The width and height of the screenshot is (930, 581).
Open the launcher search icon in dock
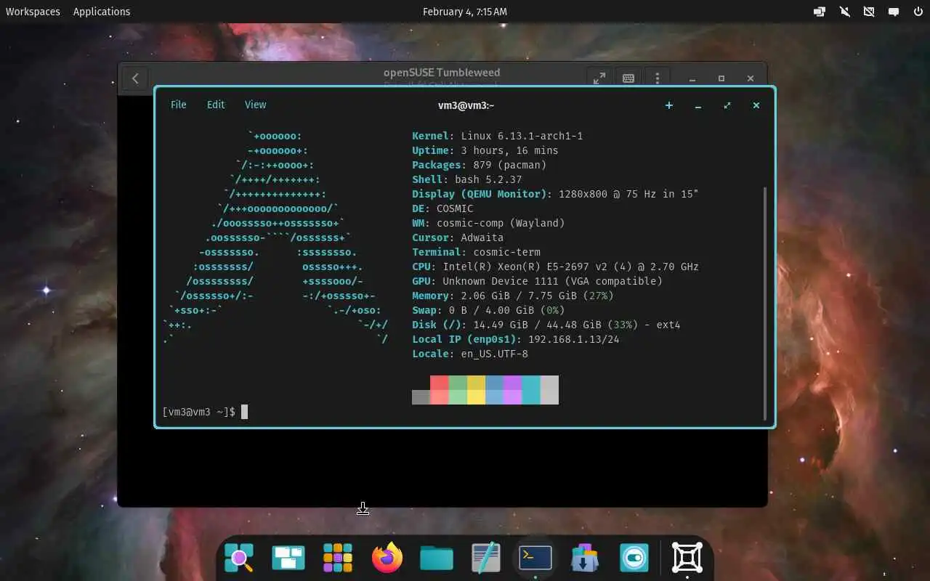(x=239, y=558)
